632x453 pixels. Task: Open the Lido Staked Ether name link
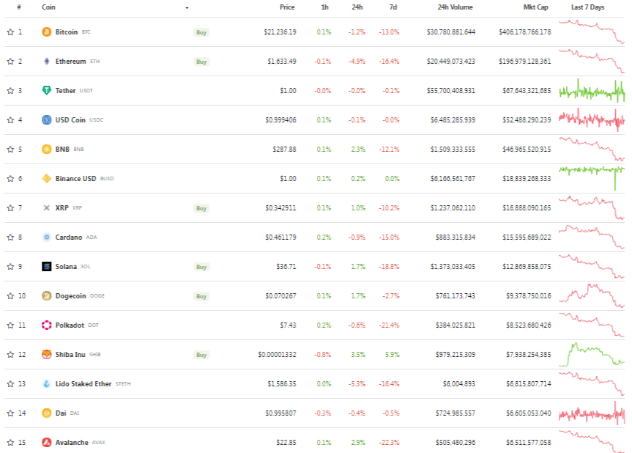(83, 383)
